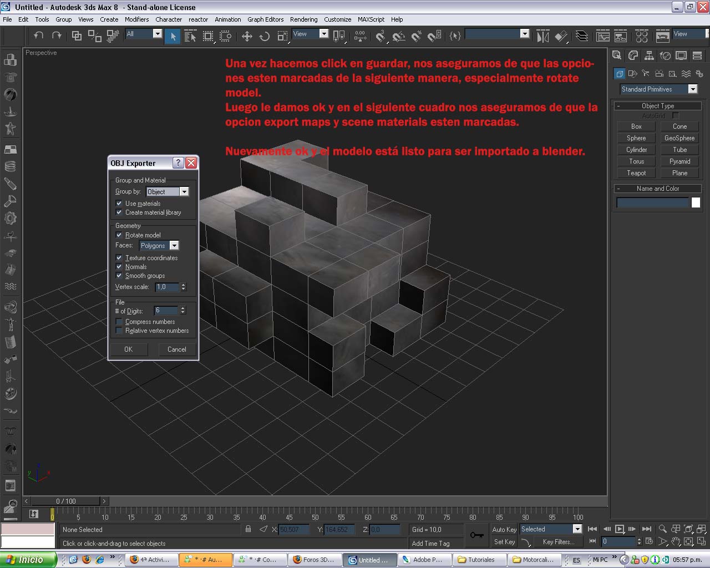Click the Zoom magnifier viewport tool
Image resolution: width=710 pixels, height=568 pixels.
(x=662, y=529)
